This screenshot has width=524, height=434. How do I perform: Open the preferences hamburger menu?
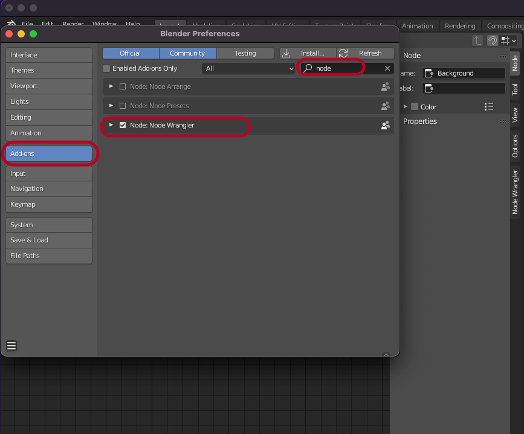[11, 346]
